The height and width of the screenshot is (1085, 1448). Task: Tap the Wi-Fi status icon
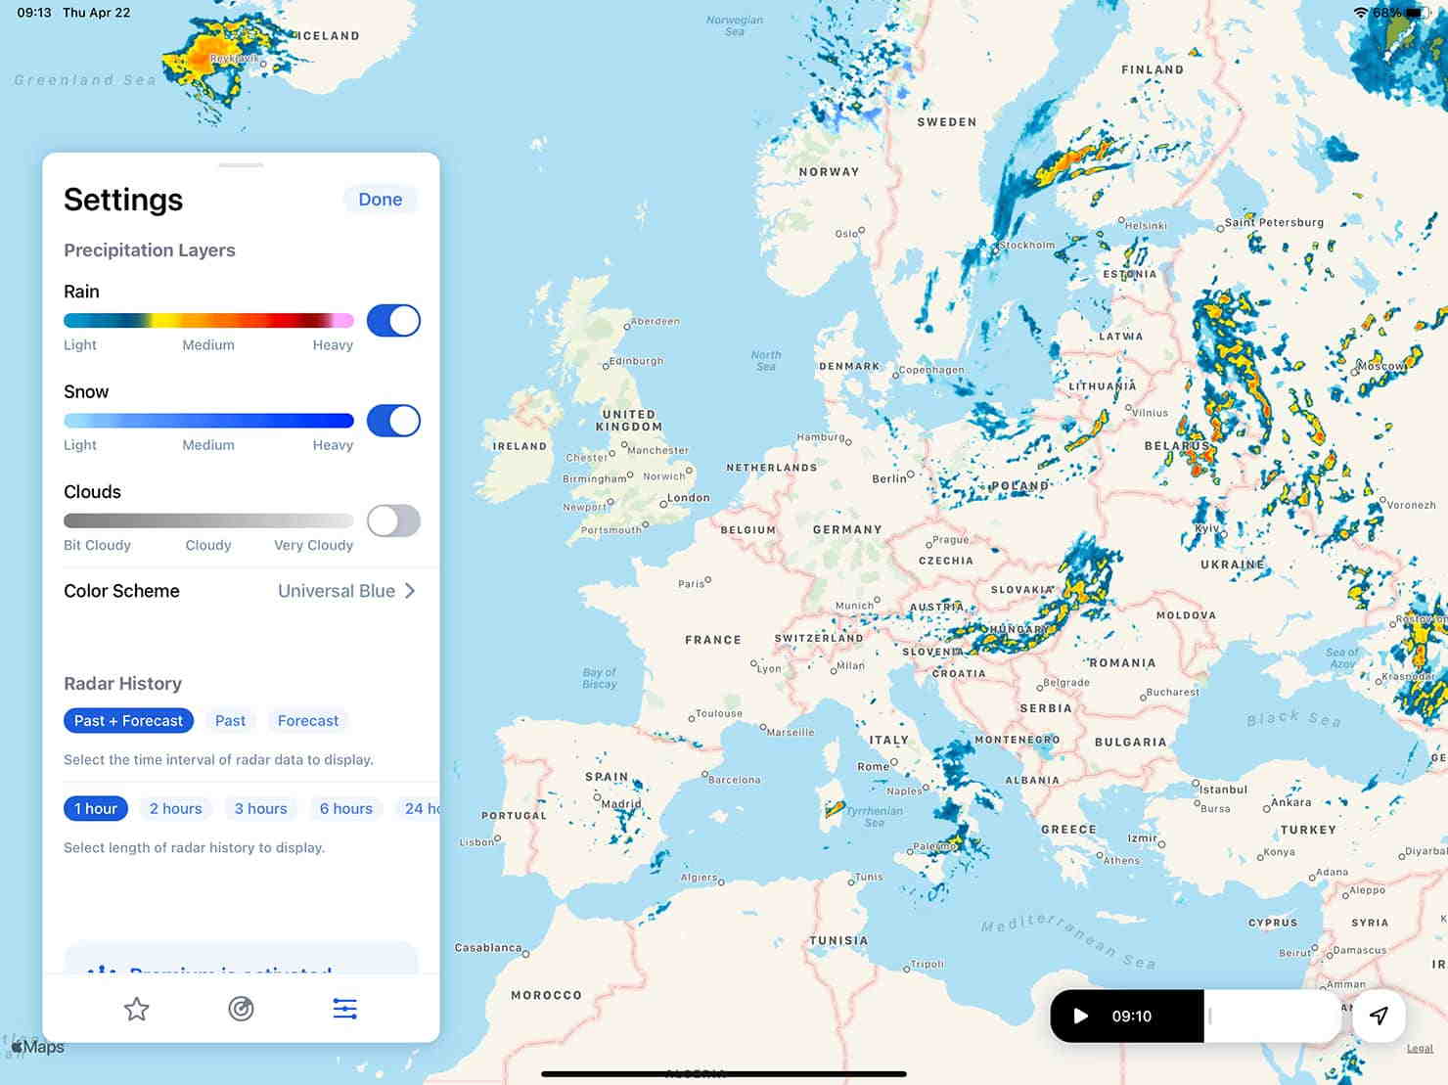pos(1360,13)
